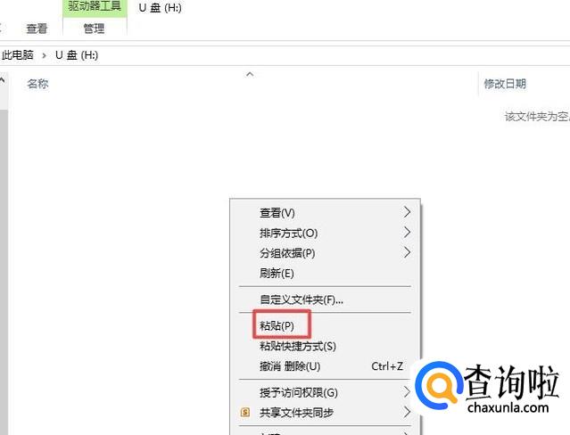Open the 查看 ribbon tab
This screenshot has width=570, height=435.
[37, 29]
